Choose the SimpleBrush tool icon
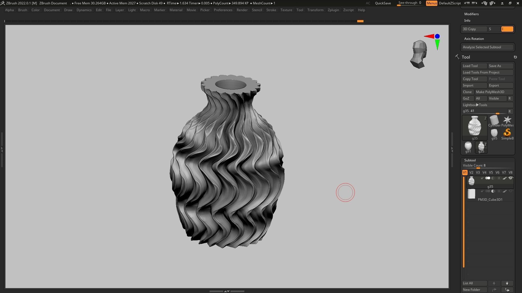This screenshot has height=293, width=522. point(507,134)
